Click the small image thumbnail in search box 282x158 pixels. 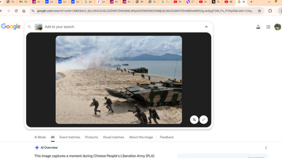click(38, 27)
